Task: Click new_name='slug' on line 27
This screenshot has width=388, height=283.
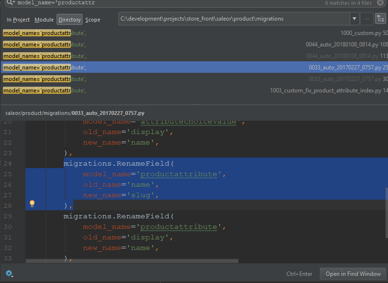Action: point(120,195)
